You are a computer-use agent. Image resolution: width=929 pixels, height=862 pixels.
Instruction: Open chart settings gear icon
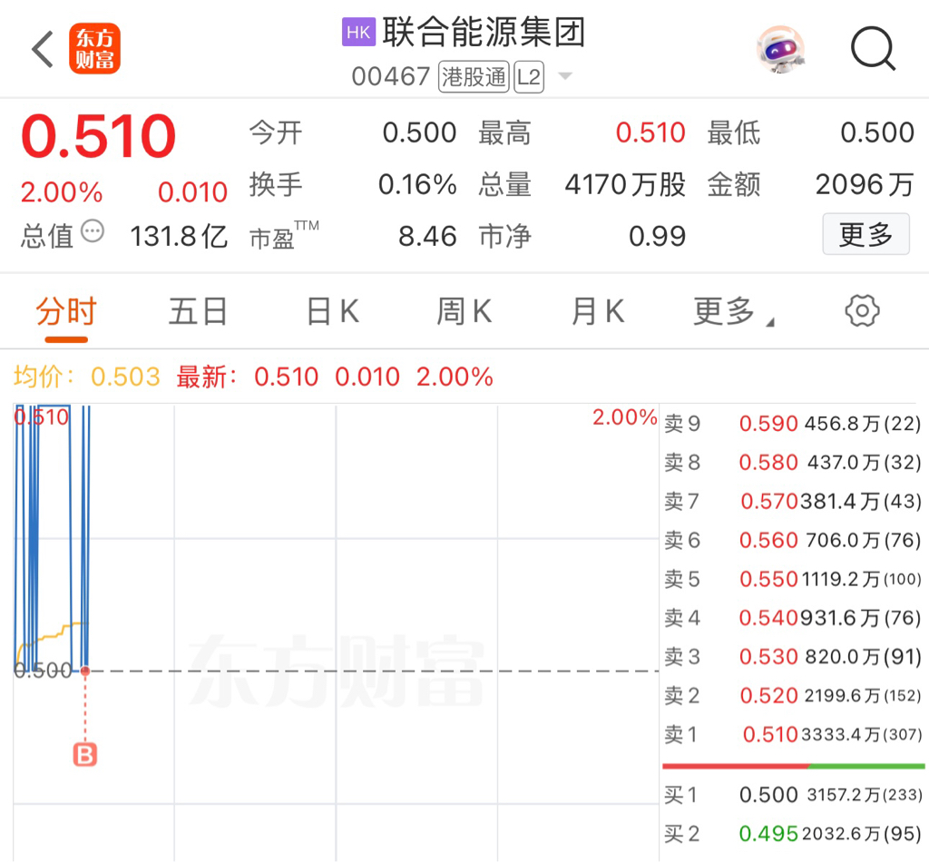pyautogui.click(x=862, y=310)
